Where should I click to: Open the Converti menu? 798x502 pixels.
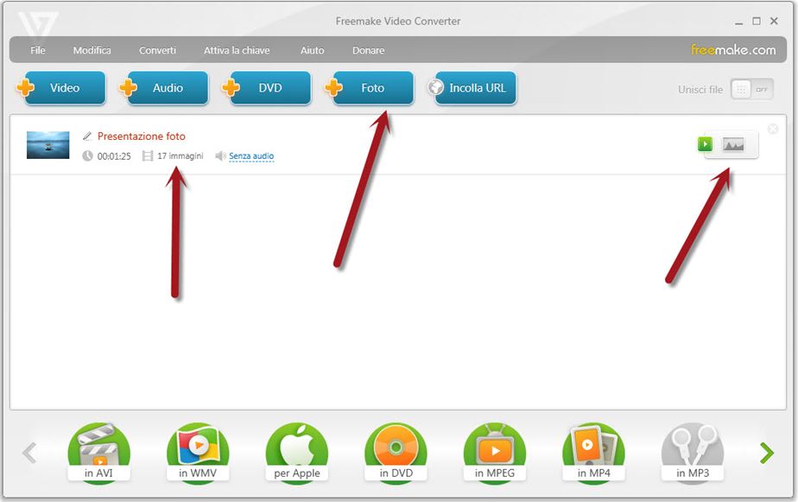click(x=158, y=50)
